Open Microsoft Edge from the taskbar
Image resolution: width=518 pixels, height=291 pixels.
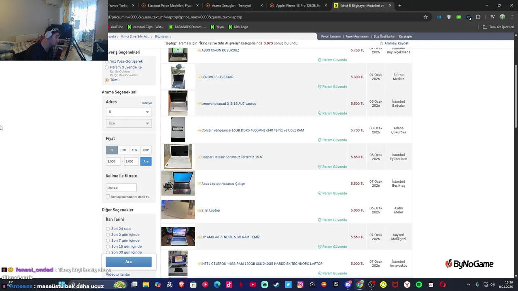(217, 285)
